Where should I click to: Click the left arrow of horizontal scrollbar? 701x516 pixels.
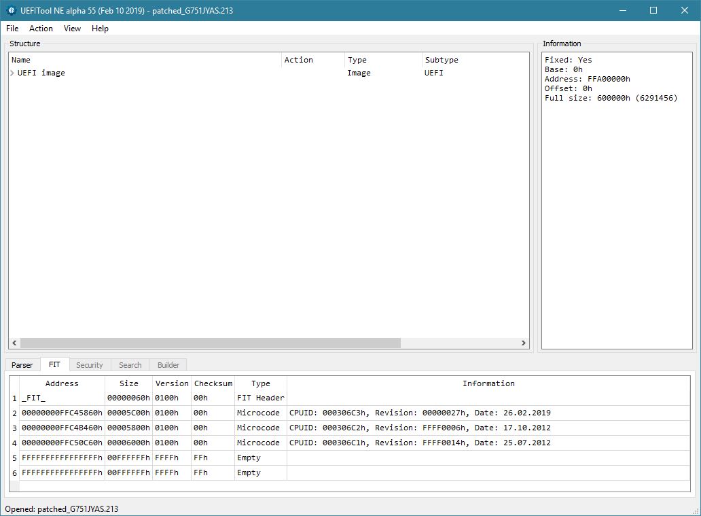14,343
